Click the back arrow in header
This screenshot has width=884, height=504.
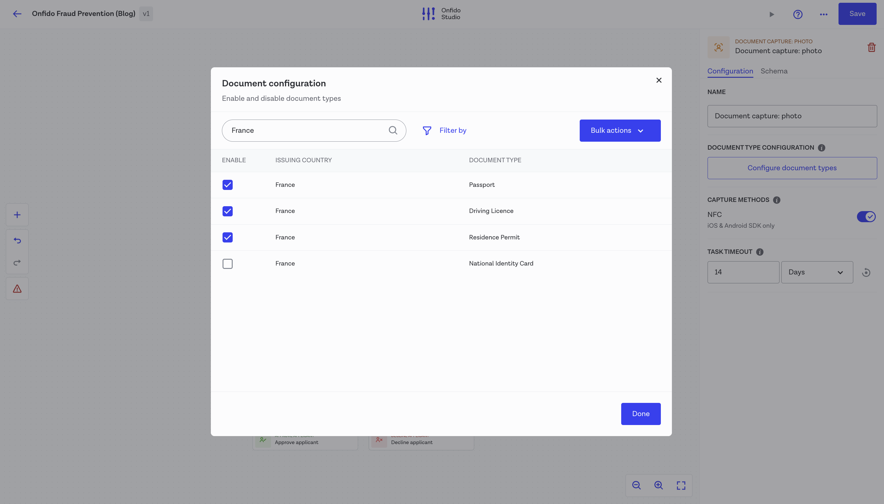[17, 14]
